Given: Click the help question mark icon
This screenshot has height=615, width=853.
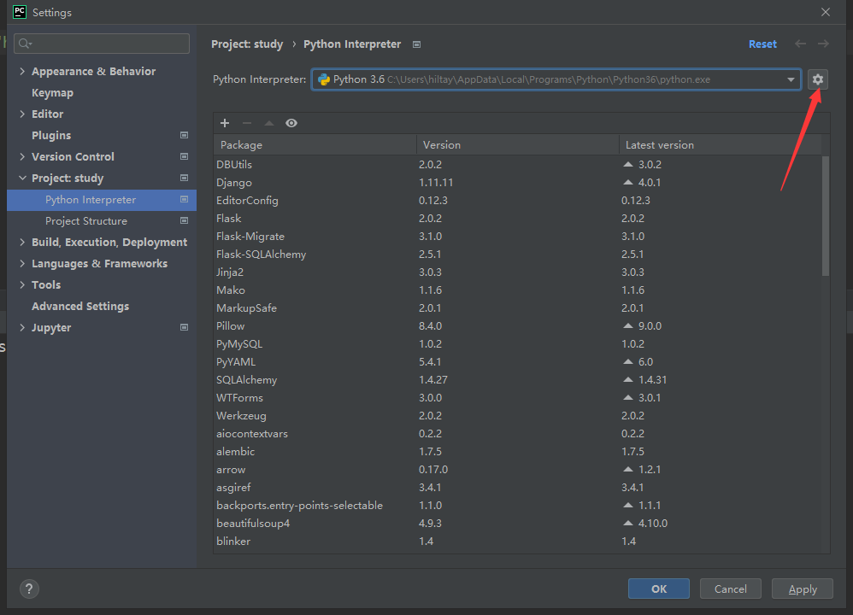Looking at the screenshot, I should point(29,589).
